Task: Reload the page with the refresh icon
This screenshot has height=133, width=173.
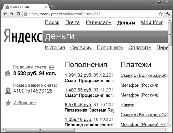Action: (19, 14)
